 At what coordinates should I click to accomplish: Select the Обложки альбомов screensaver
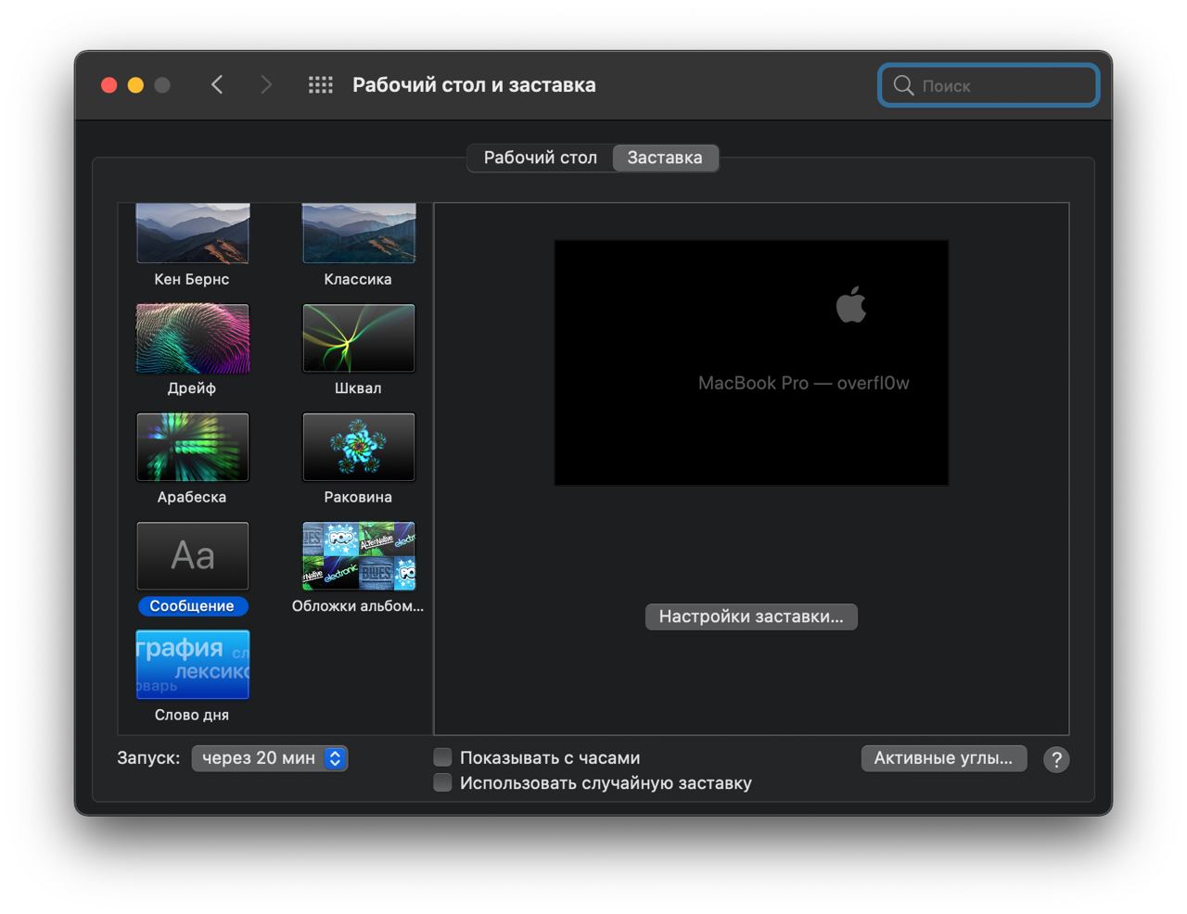point(359,556)
